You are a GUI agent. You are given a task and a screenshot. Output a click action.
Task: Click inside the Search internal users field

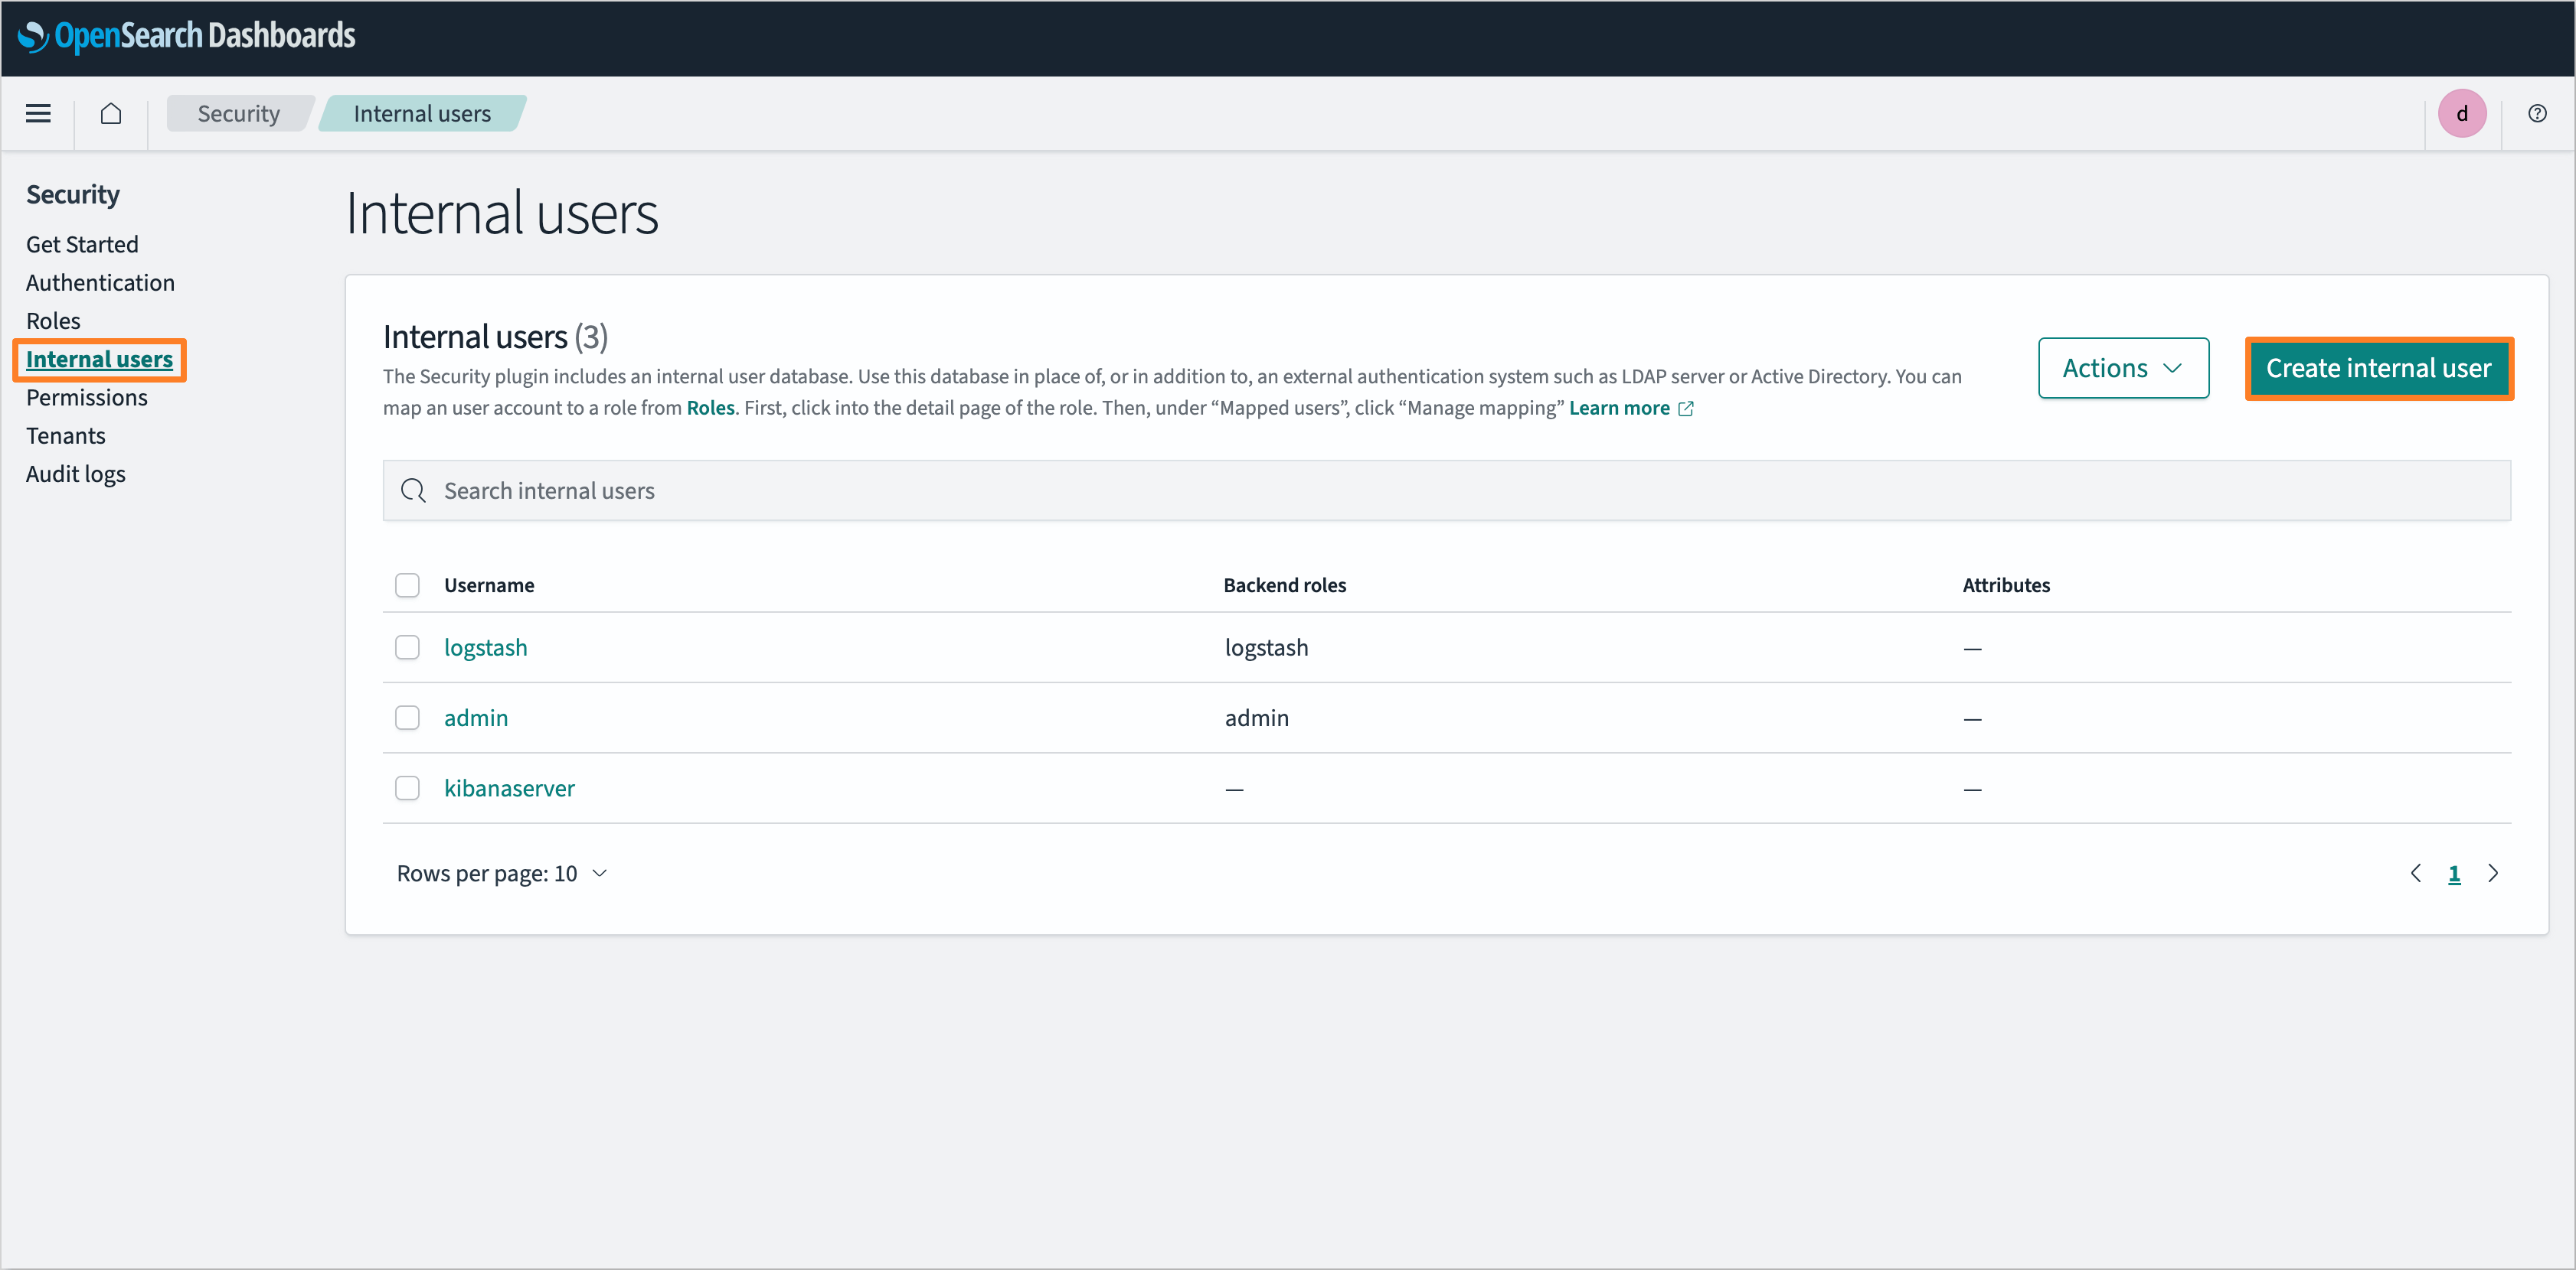(x=800, y=490)
